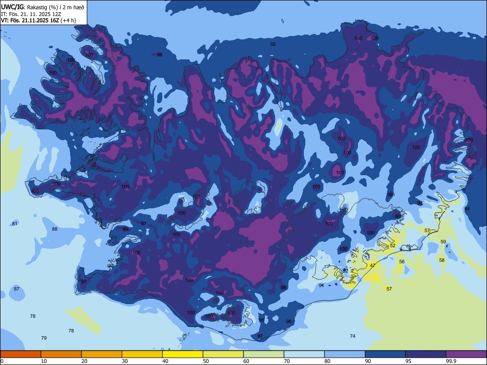Pick the yellow-green 60–70 legend swatch

point(263,354)
